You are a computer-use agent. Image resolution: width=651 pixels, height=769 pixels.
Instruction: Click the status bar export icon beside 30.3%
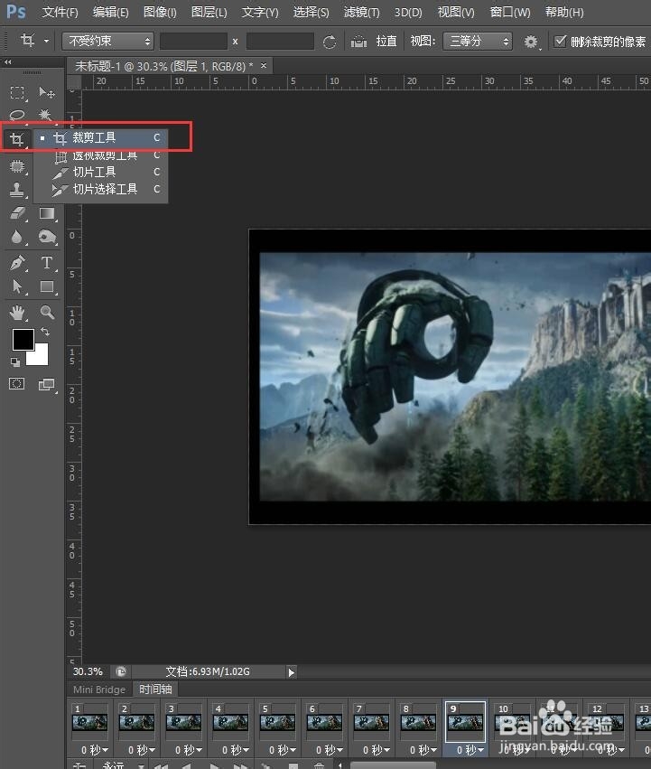pyautogui.click(x=121, y=671)
